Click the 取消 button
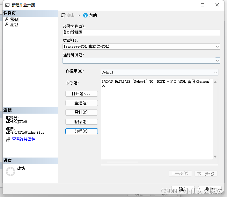227x197 pixels. click(x=210, y=189)
